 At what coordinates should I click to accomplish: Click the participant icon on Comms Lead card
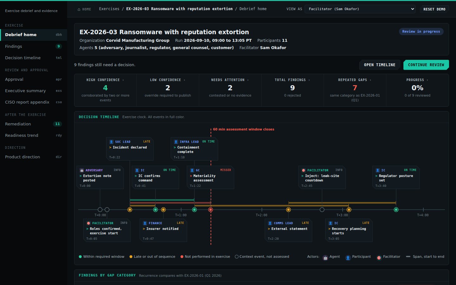click(270, 223)
